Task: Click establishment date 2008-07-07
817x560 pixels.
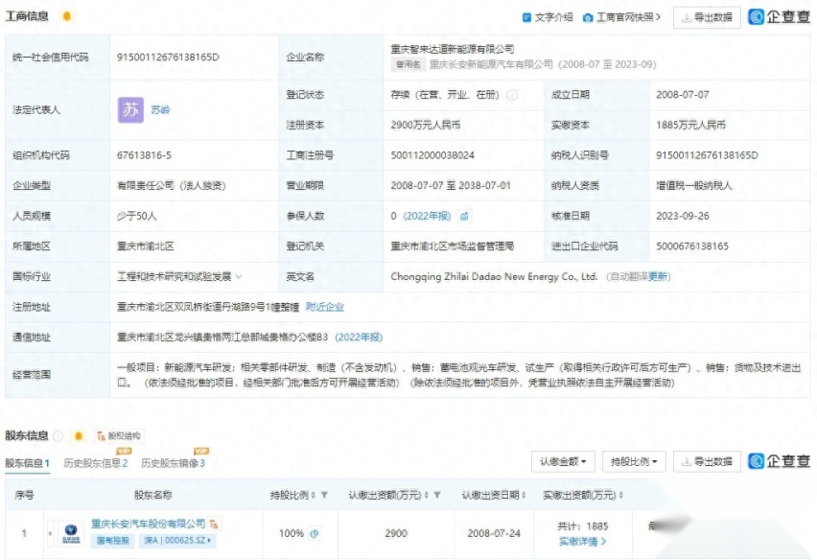Action: (682, 95)
